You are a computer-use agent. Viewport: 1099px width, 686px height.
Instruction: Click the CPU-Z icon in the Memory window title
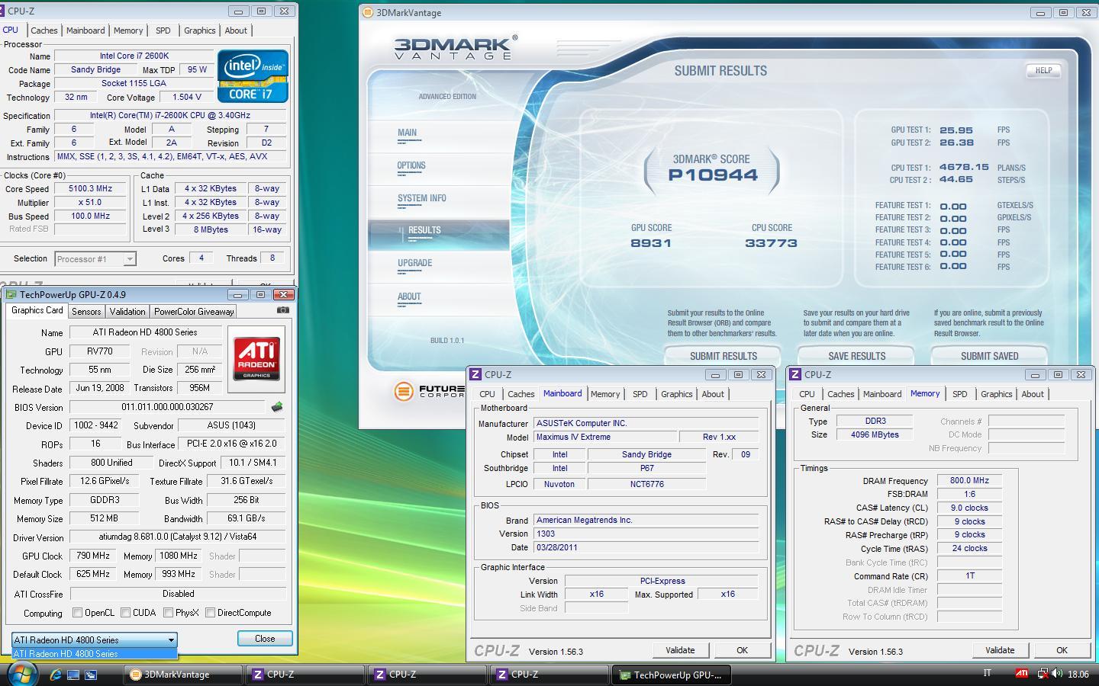(x=795, y=374)
